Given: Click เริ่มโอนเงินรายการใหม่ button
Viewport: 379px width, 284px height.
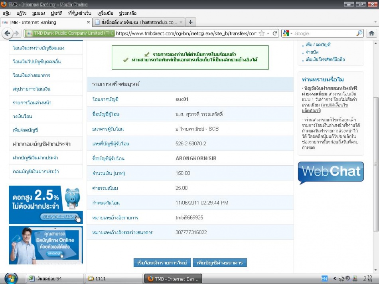Looking at the screenshot, I should (162, 263).
